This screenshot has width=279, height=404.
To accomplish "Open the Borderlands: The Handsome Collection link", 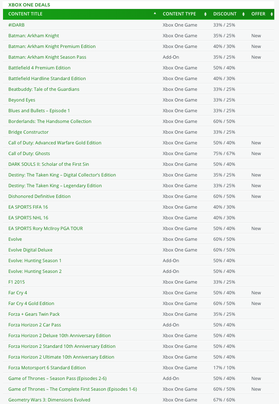I will point(50,121).
